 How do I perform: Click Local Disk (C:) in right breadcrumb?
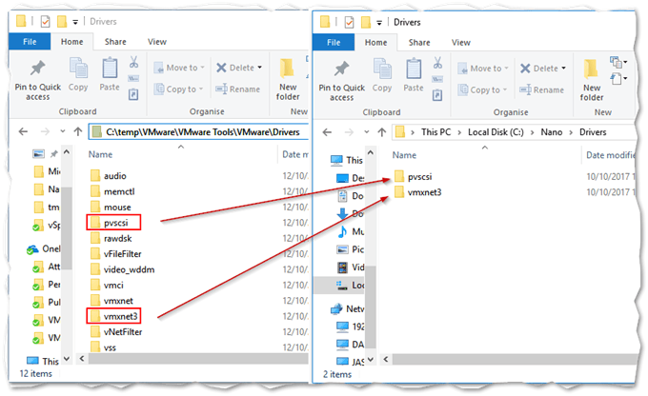click(496, 132)
